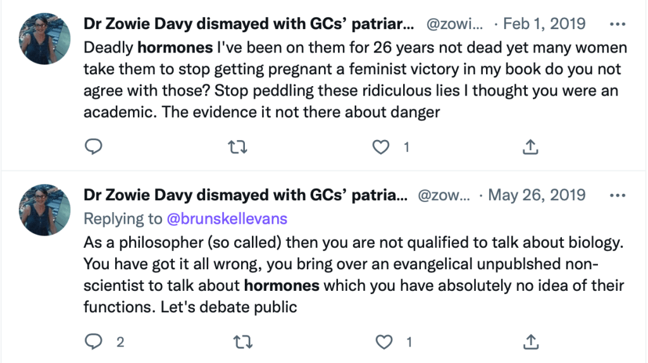Screen dimensions: 648x363
Task: Like the May 26, 2019 tweet
Action: 385,342
